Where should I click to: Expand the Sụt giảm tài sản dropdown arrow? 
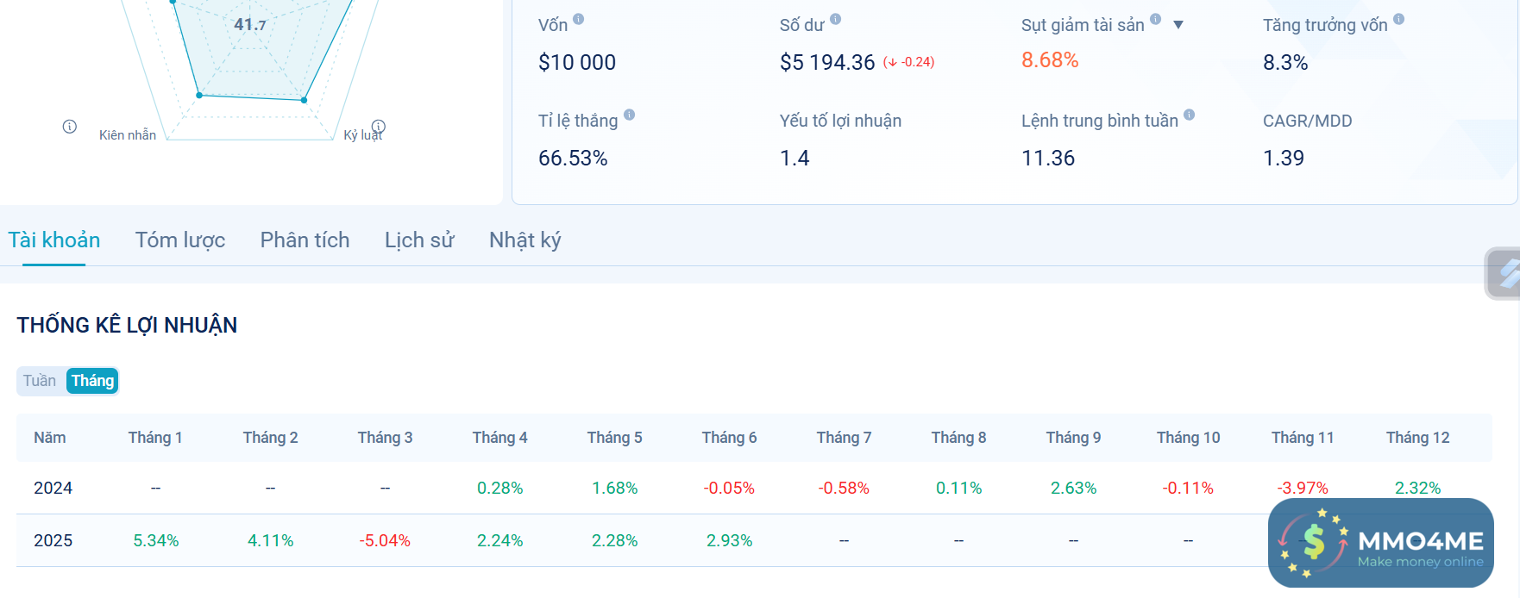[1178, 25]
